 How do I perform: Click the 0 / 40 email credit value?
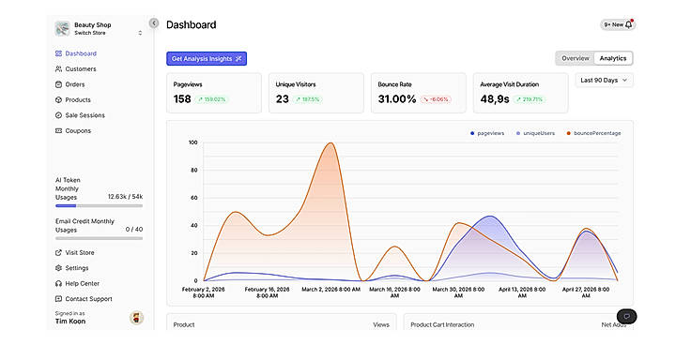[x=134, y=230]
